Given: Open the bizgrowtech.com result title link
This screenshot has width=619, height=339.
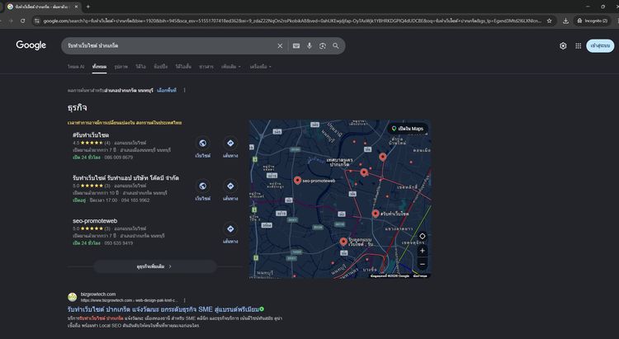Looking at the screenshot, I should 163,308.
